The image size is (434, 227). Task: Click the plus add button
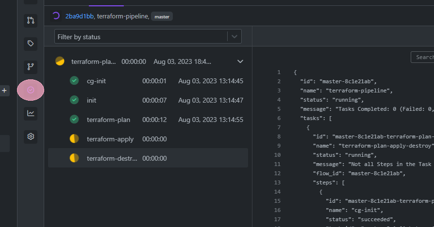click(4, 91)
